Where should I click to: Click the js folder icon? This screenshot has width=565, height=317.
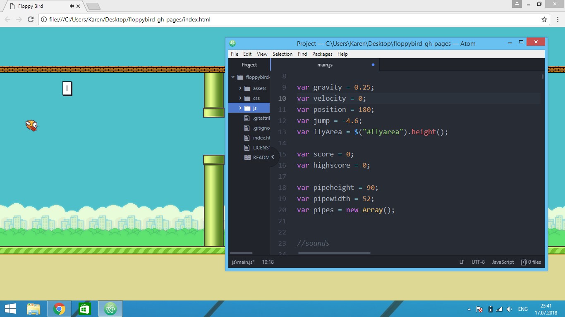[247, 108]
